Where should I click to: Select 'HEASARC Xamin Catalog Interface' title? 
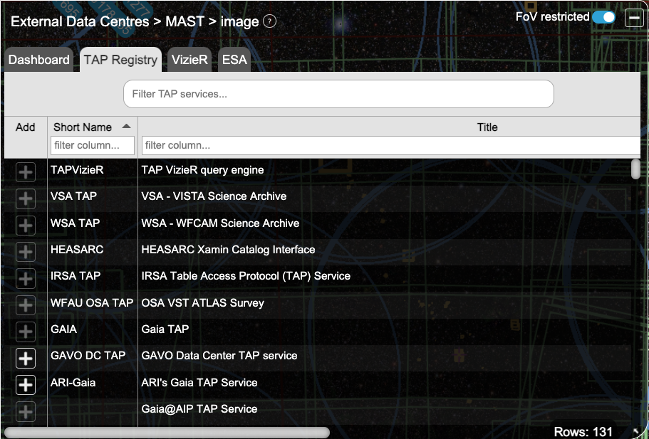click(x=228, y=250)
